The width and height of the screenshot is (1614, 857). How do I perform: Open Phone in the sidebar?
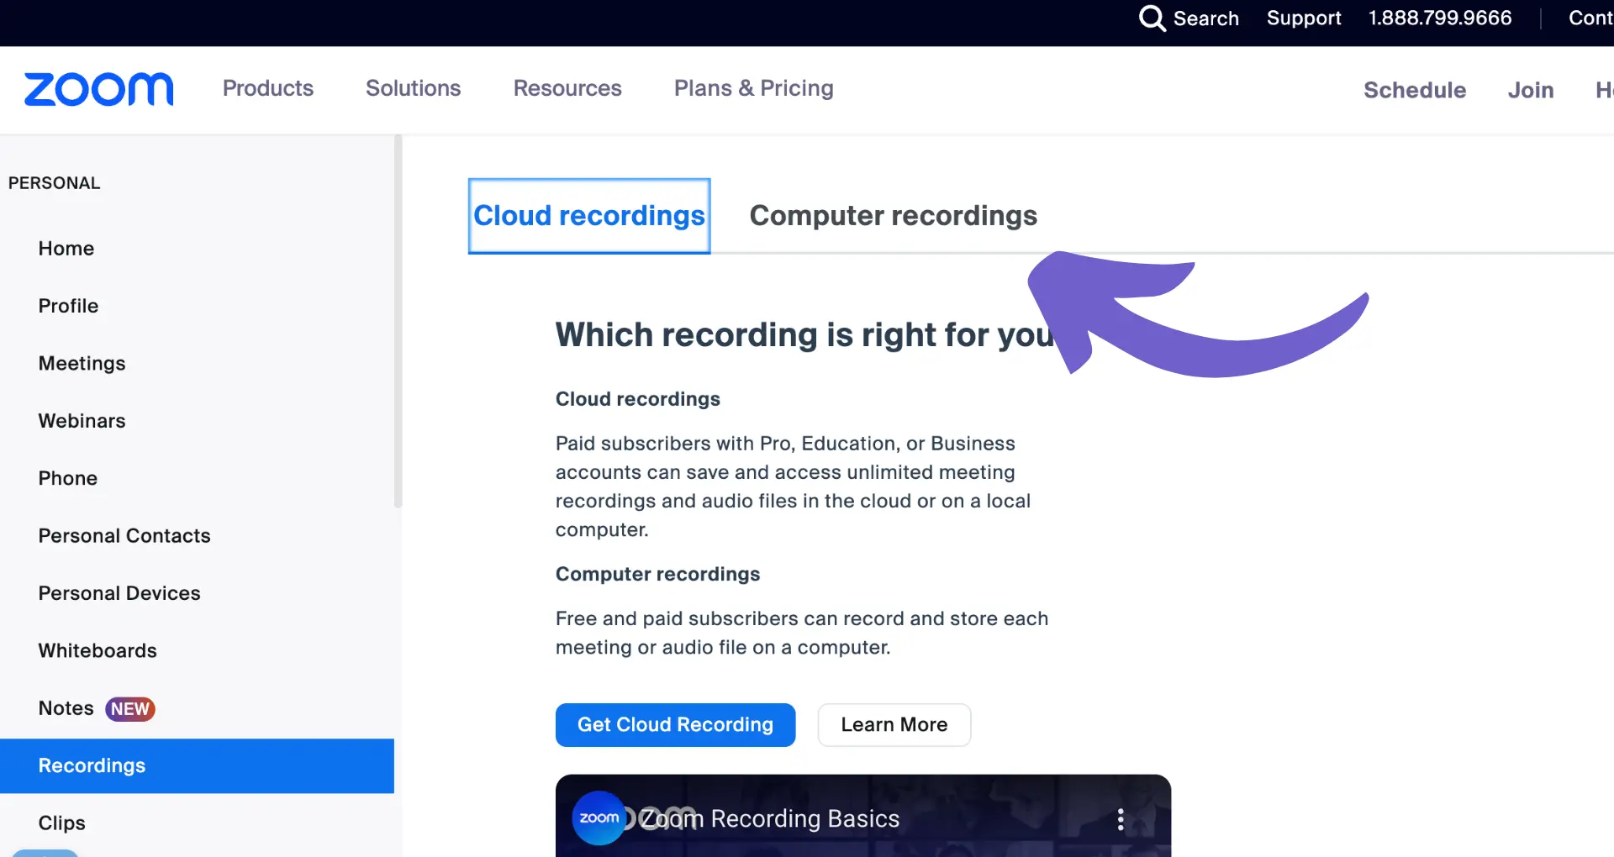point(197,479)
